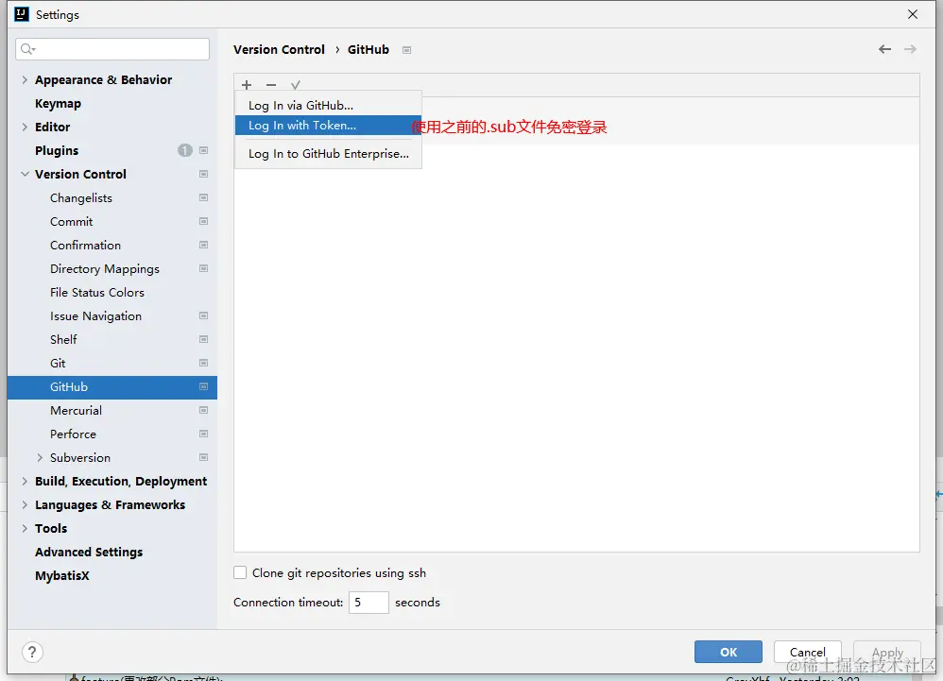Open Advanced Settings page
The width and height of the screenshot is (943, 681).
pos(89,552)
